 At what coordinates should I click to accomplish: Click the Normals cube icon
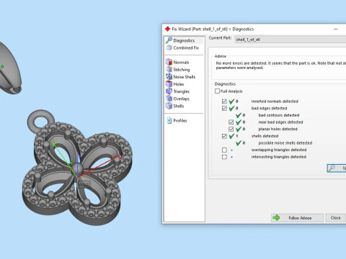169,62
